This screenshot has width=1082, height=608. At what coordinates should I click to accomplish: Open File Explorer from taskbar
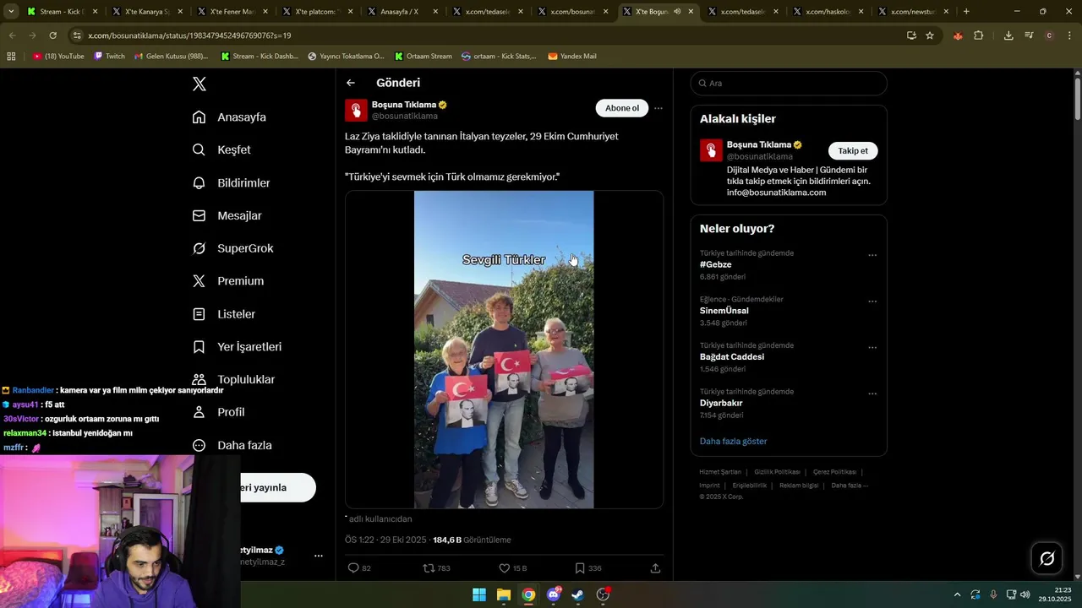(x=504, y=594)
